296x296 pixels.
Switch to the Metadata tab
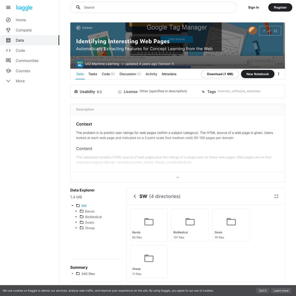pyautogui.click(x=169, y=74)
